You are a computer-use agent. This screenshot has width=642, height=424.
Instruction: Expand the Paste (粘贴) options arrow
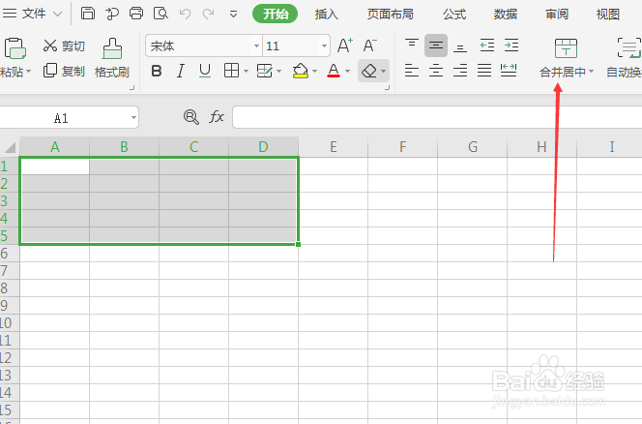click(28, 72)
